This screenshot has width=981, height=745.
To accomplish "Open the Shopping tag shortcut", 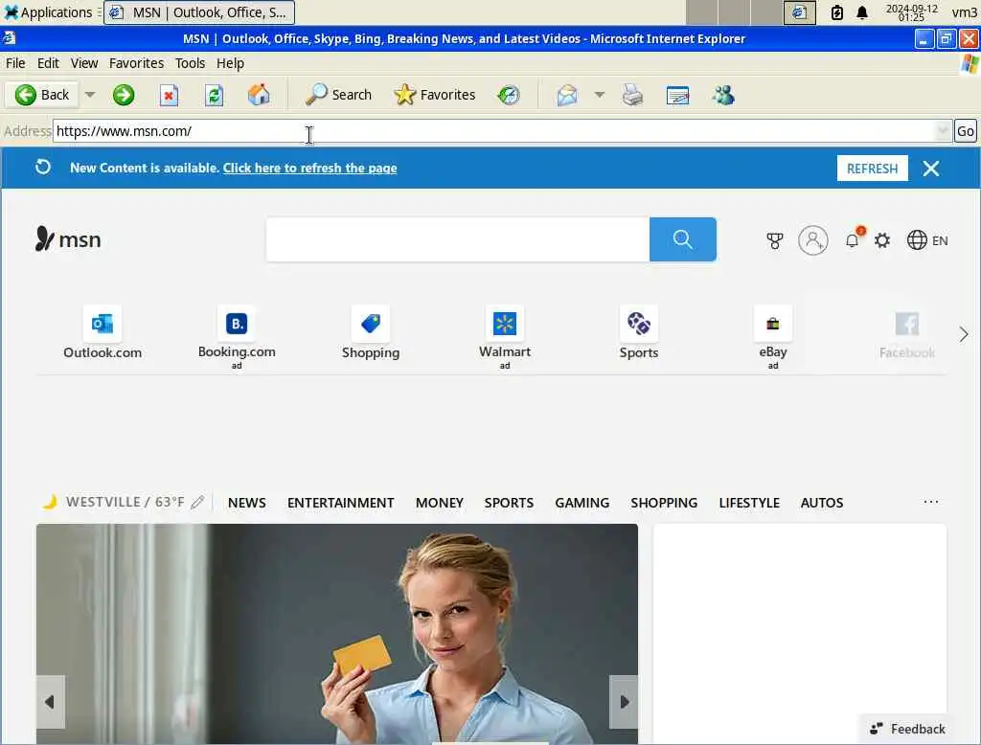I will 371,333.
